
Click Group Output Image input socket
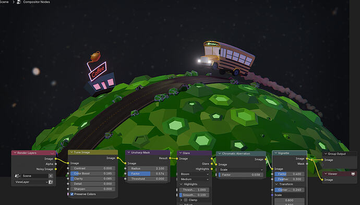pos(322,160)
